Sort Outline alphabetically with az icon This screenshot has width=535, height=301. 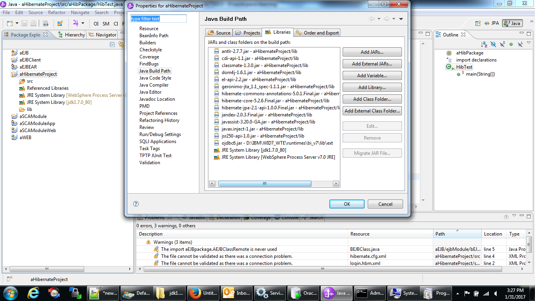(x=484, y=44)
